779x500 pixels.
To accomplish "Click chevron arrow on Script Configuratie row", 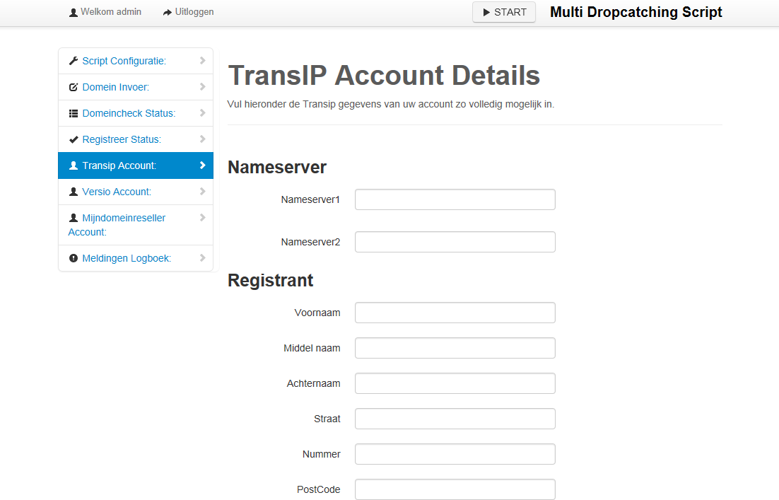I will (202, 61).
